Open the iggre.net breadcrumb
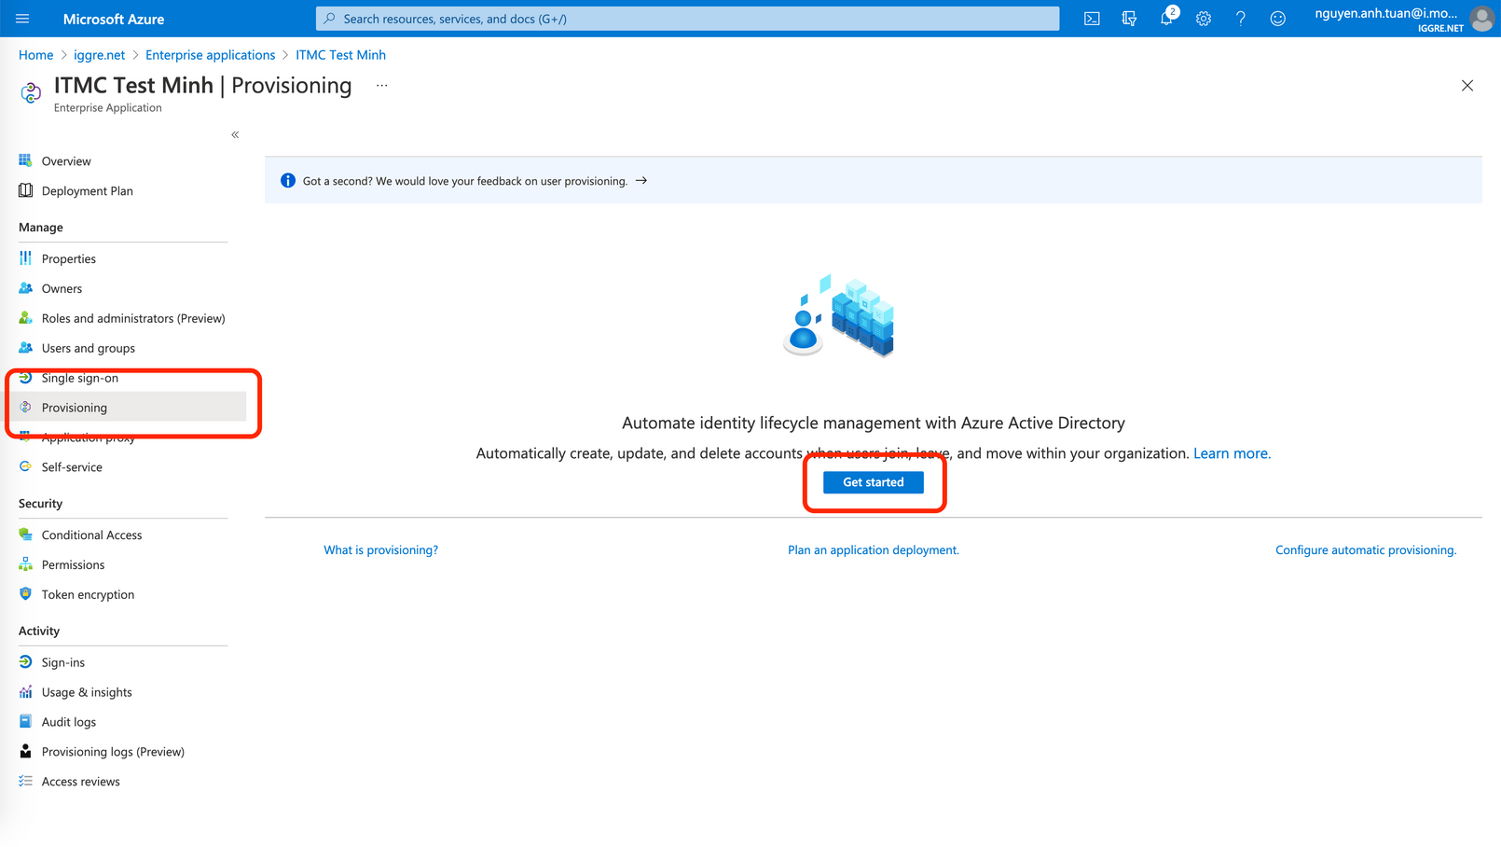Image resolution: width=1501 pixels, height=847 pixels. (100, 55)
